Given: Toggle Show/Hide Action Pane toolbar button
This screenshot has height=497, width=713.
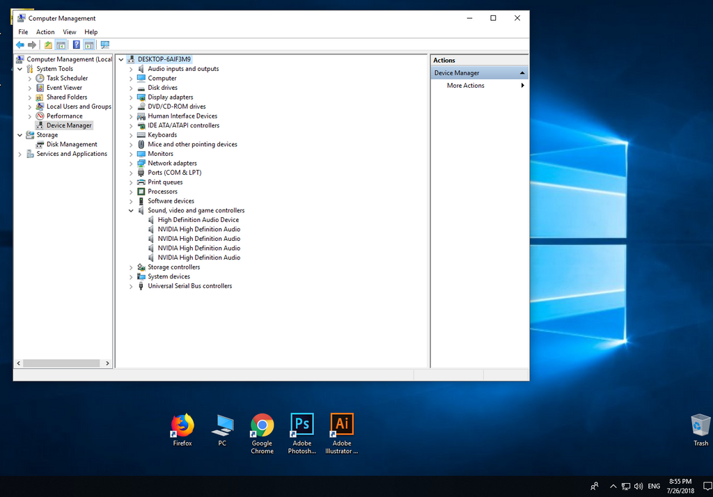Looking at the screenshot, I should 89,45.
